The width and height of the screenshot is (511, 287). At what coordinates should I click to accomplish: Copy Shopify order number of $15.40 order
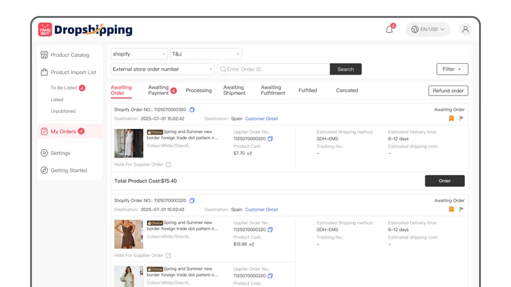click(192, 110)
